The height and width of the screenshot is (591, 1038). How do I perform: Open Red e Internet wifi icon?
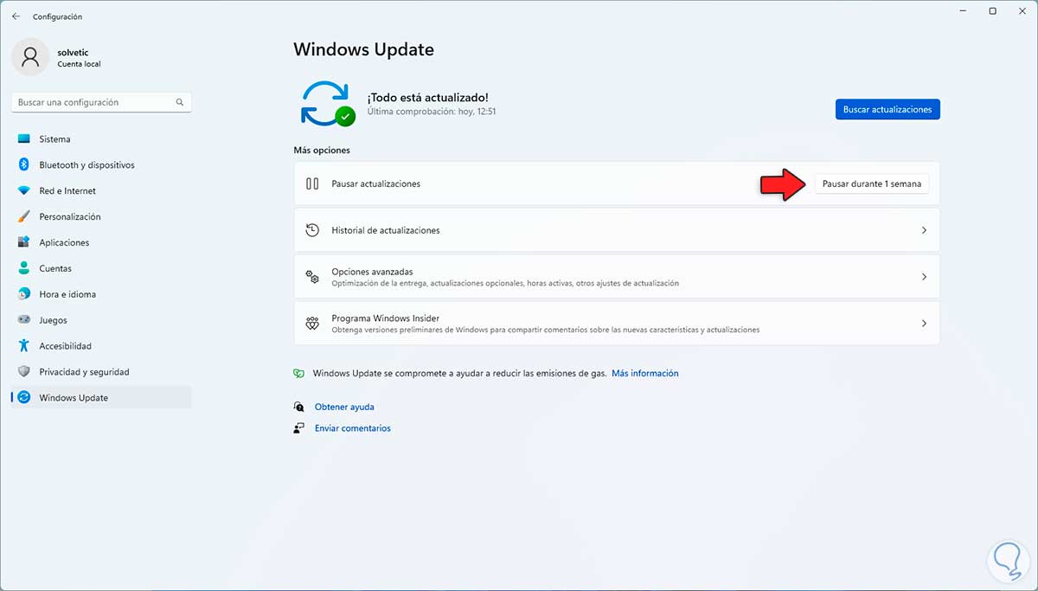[x=23, y=191]
